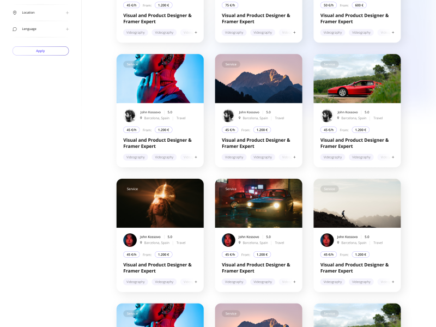This screenshot has height=327, width=436.
Task: Click the Service badge on the night BMW photo
Action: click(231, 189)
